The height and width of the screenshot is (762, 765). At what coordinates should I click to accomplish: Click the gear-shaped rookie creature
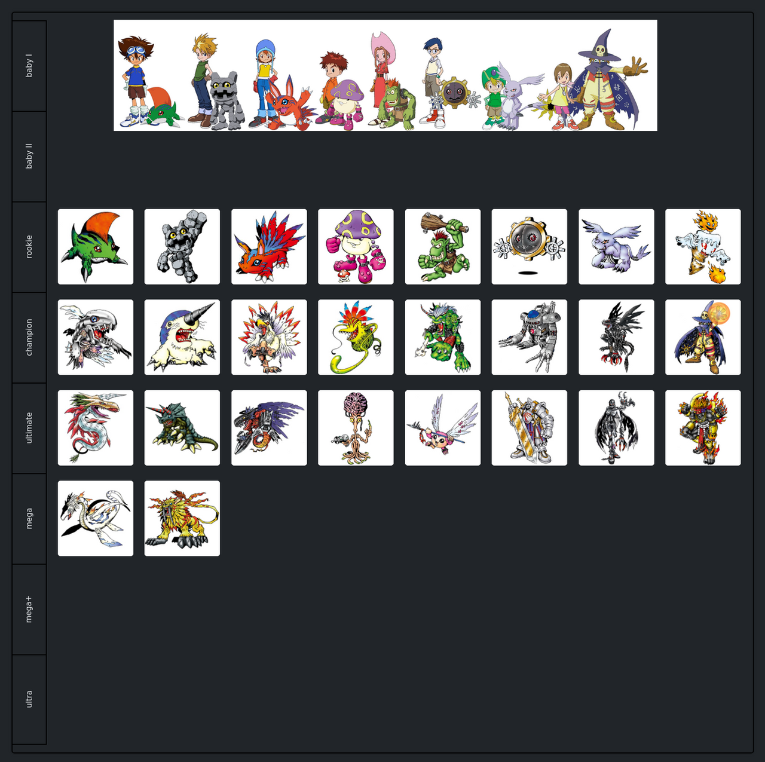(x=530, y=247)
